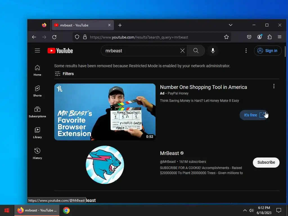Click the YouTube logo
The width and height of the screenshot is (288, 216).
coord(60,51)
